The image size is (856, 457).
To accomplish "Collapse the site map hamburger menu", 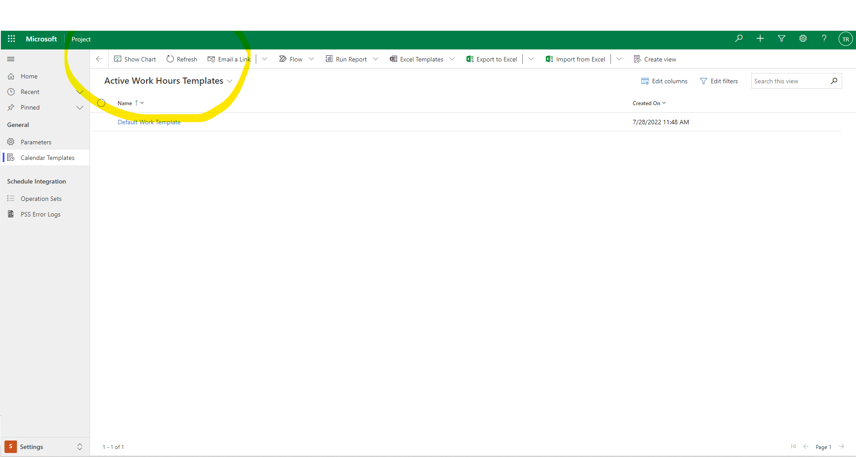I will [11, 59].
